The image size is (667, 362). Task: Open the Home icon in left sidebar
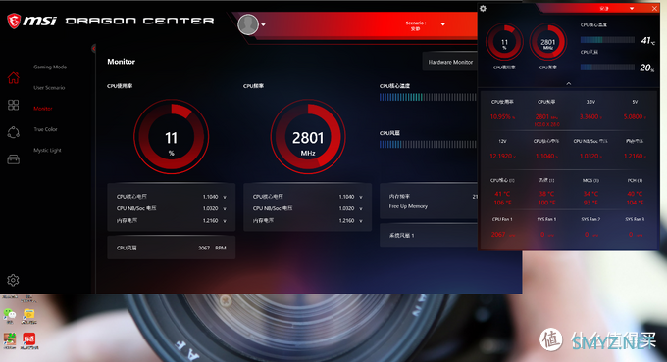13,77
